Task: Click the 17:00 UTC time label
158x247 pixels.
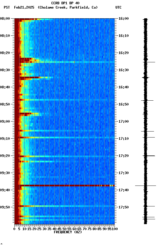Action: pyautogui.click(x=123, y=121)
